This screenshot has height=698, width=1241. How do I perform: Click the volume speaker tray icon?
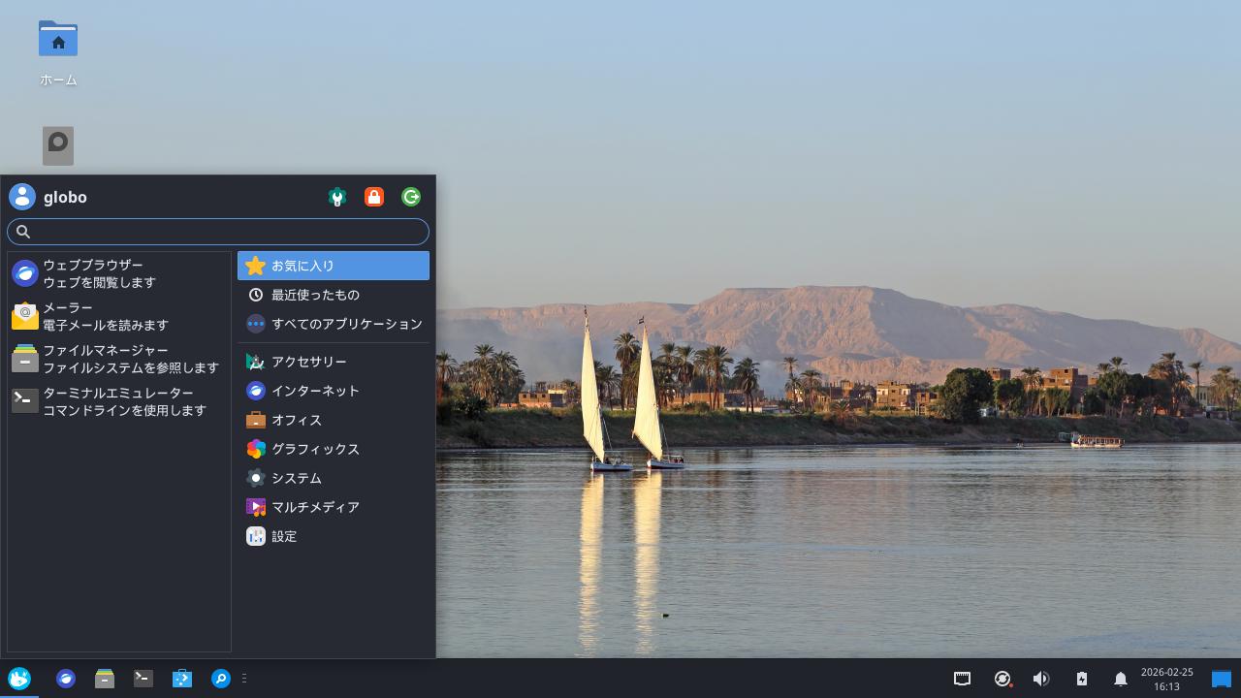[x=1041, y=679]
